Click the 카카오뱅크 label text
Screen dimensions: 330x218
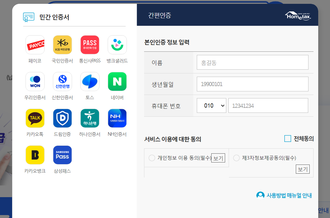tap(35, 171)
